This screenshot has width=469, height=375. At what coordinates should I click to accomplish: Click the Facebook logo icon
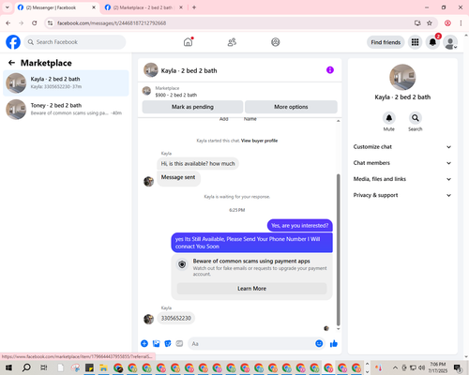click(13, 42)
